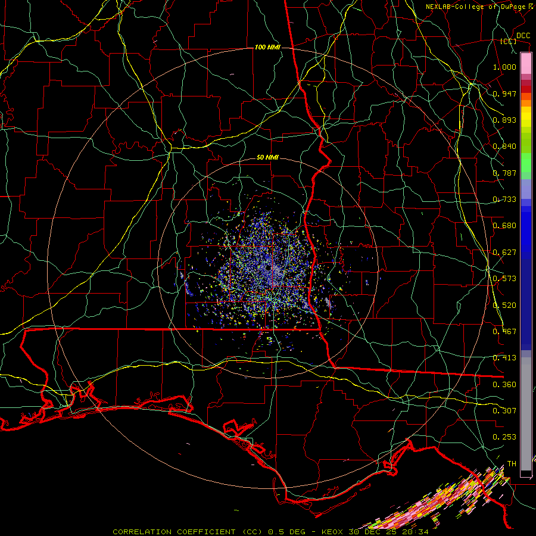The height and width of the screenshot is (536, 536).
Task: Click the 0.253 scale value
Action: click(504, 437)
